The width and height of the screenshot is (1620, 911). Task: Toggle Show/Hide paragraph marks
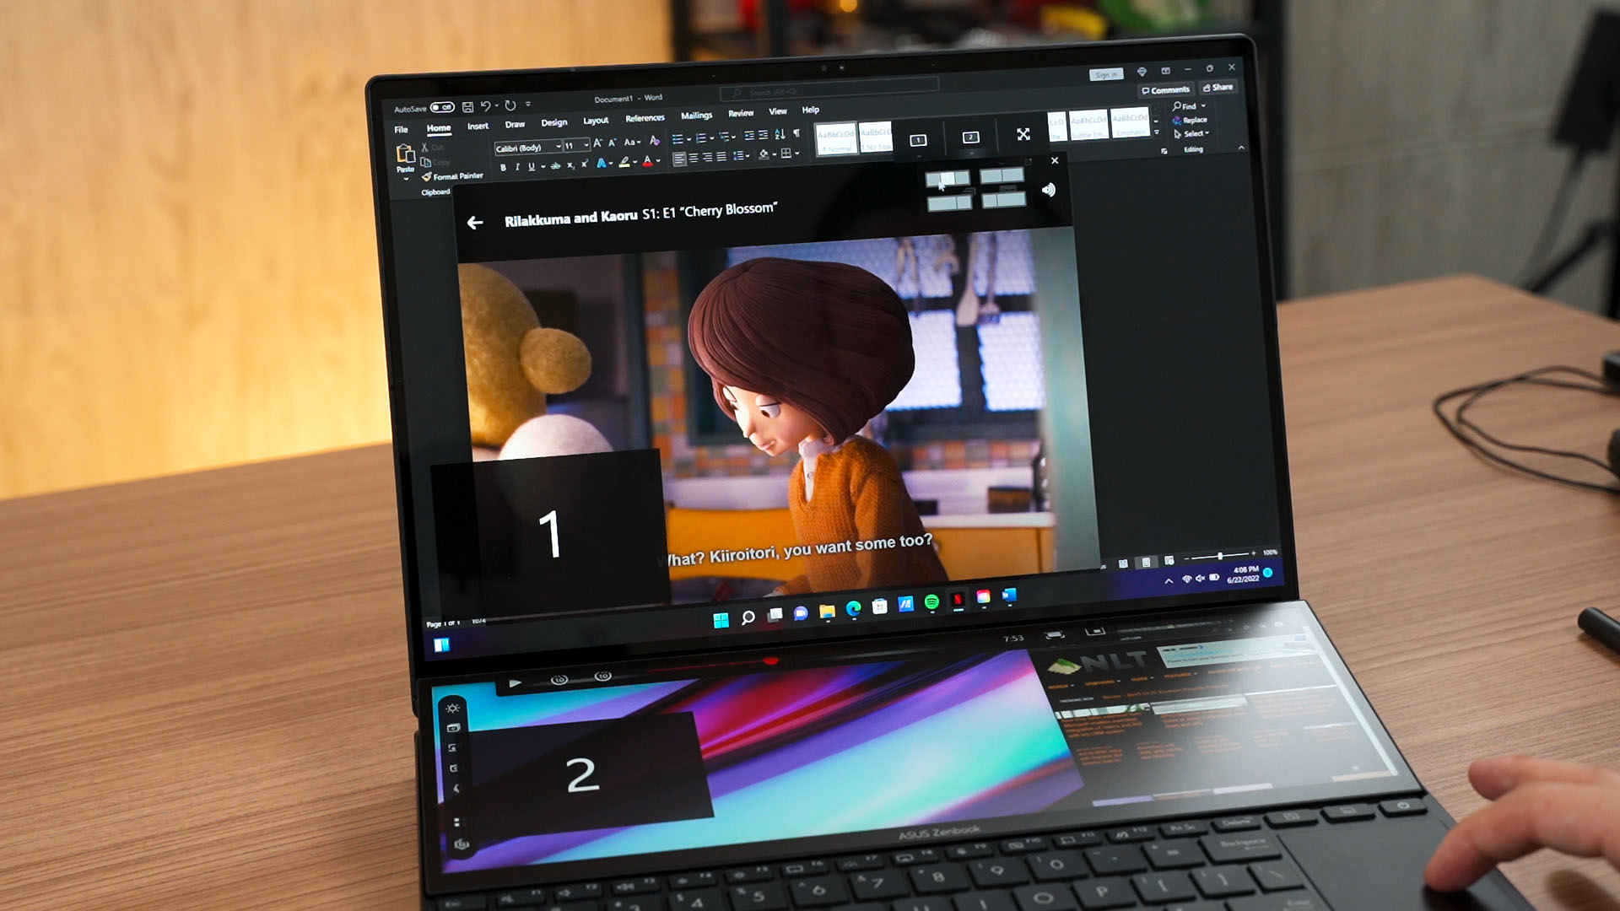tap(796, 133)
